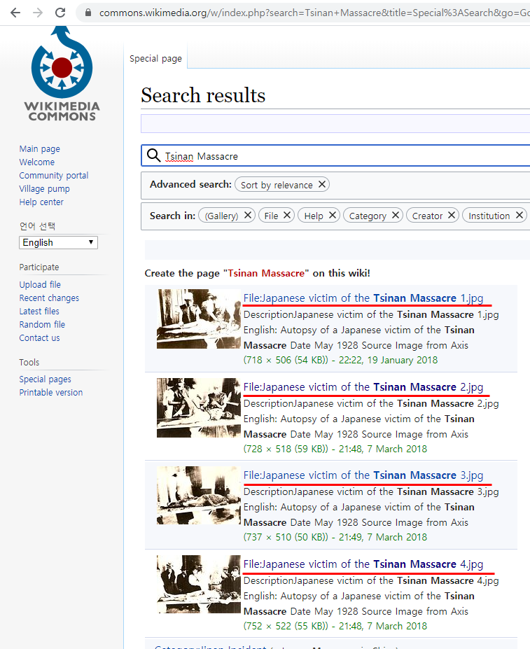
Task: Remove the File namespace chip
Action: (287, 216)
